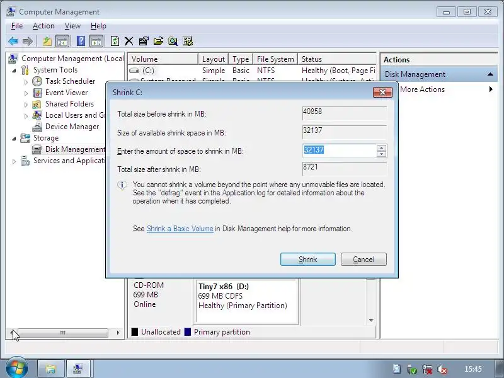Click the network tray icon with red X
504x378 pixels.
[427, 369]
